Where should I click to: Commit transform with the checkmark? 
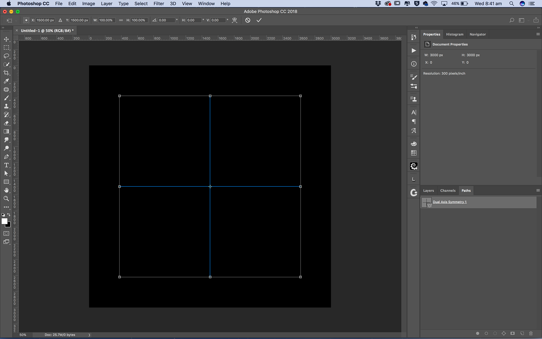pyautogui.click(x=259, y=20)
